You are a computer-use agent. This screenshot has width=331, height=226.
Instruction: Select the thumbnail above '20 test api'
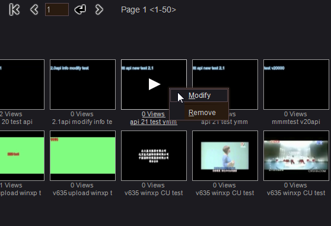pyautogui.click(x=22, y=84)
